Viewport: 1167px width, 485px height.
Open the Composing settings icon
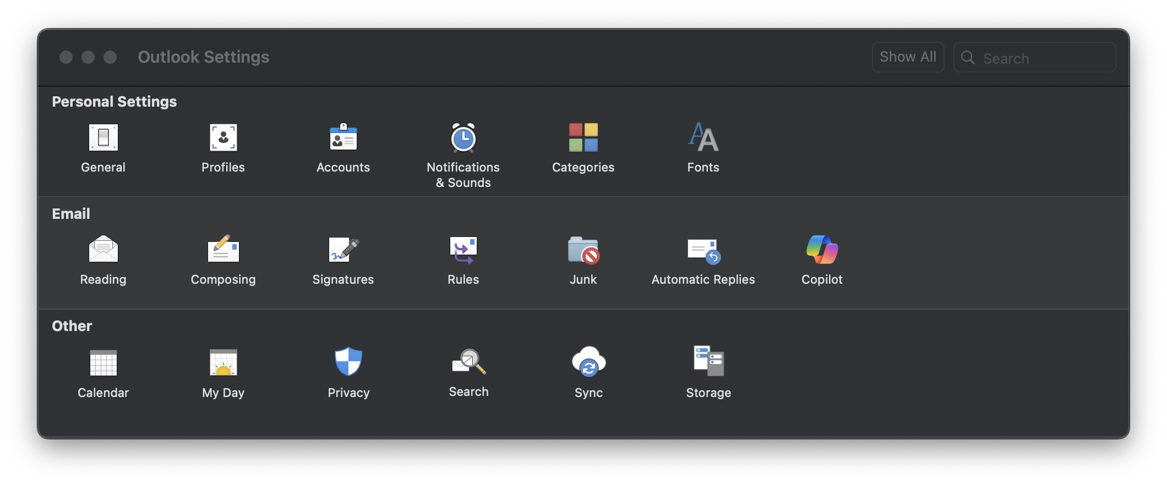223,249
